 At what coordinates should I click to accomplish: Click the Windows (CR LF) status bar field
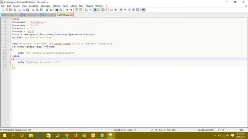tap(206, 130)
